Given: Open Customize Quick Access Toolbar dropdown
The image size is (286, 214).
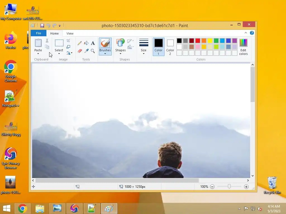Looking at the screenshot, I should pyautogui.click(x=60, y=26).
